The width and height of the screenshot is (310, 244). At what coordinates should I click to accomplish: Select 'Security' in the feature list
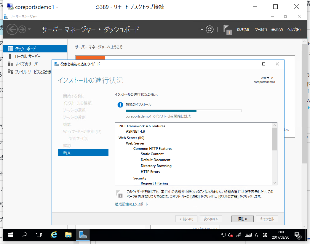[x=140, y=178]
